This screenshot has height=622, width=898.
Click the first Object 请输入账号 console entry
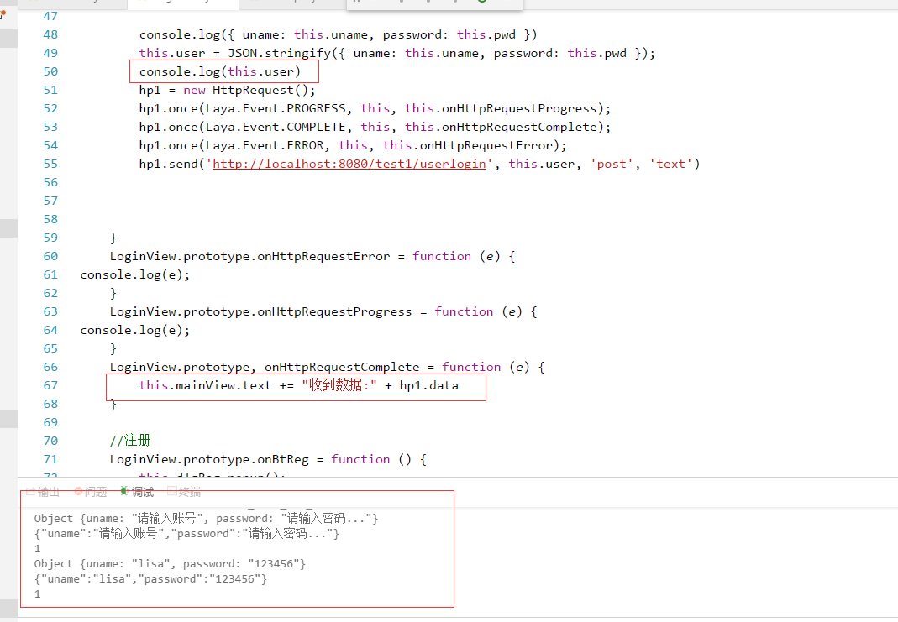coord(206,519)
